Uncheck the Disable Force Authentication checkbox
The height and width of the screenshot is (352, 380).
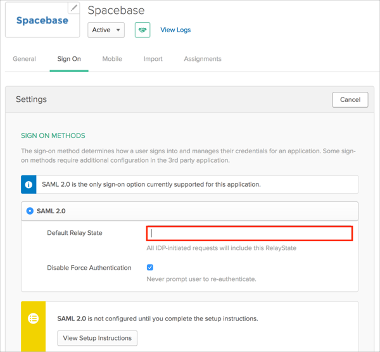(x=150, y=268)
